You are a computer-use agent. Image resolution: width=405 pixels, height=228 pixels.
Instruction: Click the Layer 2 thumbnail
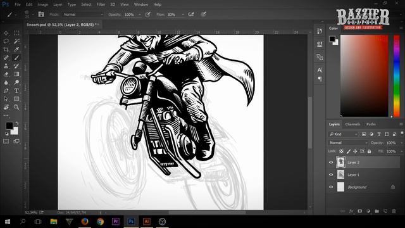coord(340,162)
